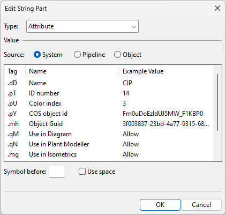Select the COS object id row
Screen dimensions: 226x215
pyautogui.click(x=109, y=114)
